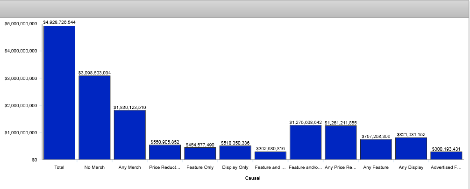Click the bar valued $1,261,211,855

341,142
